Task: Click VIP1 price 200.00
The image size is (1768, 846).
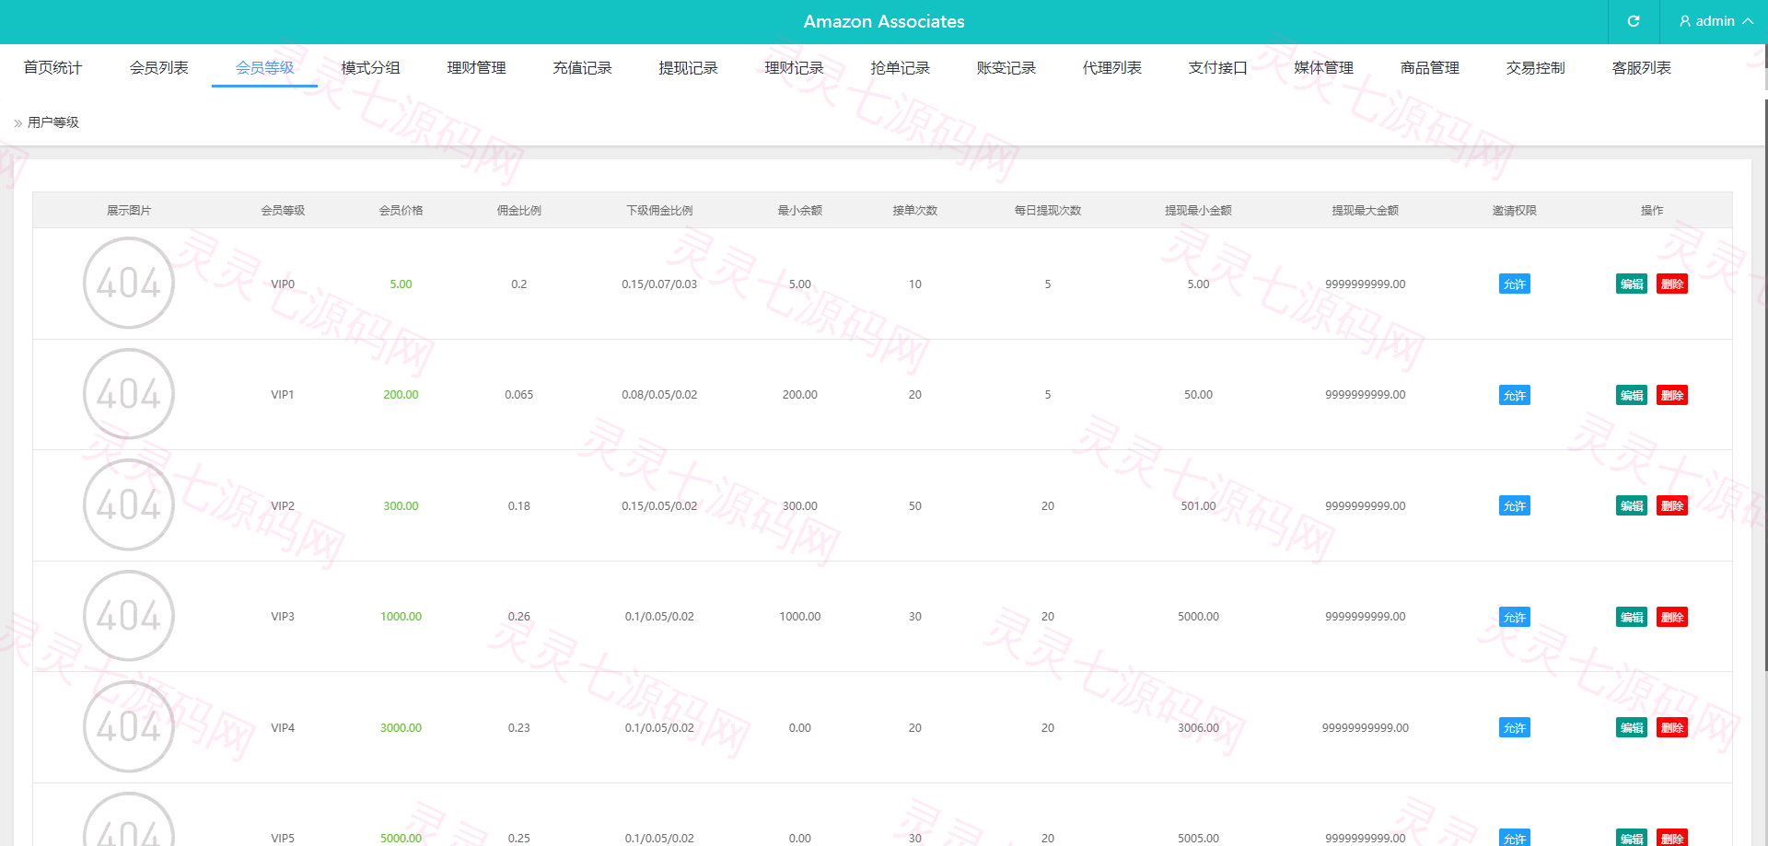Action: click(401, 394)
